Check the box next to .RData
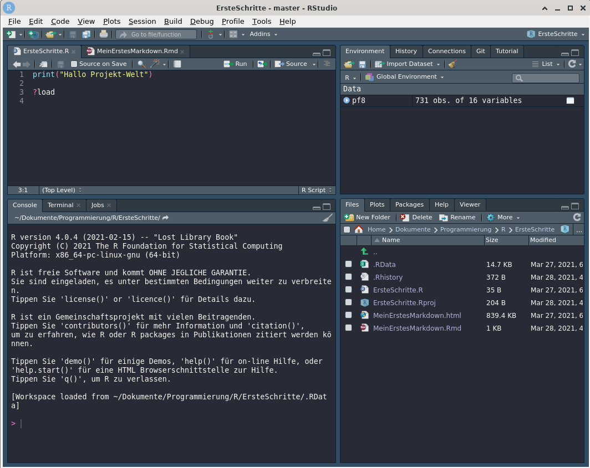Viewport: 590px width, 468px height. (348, 264)
